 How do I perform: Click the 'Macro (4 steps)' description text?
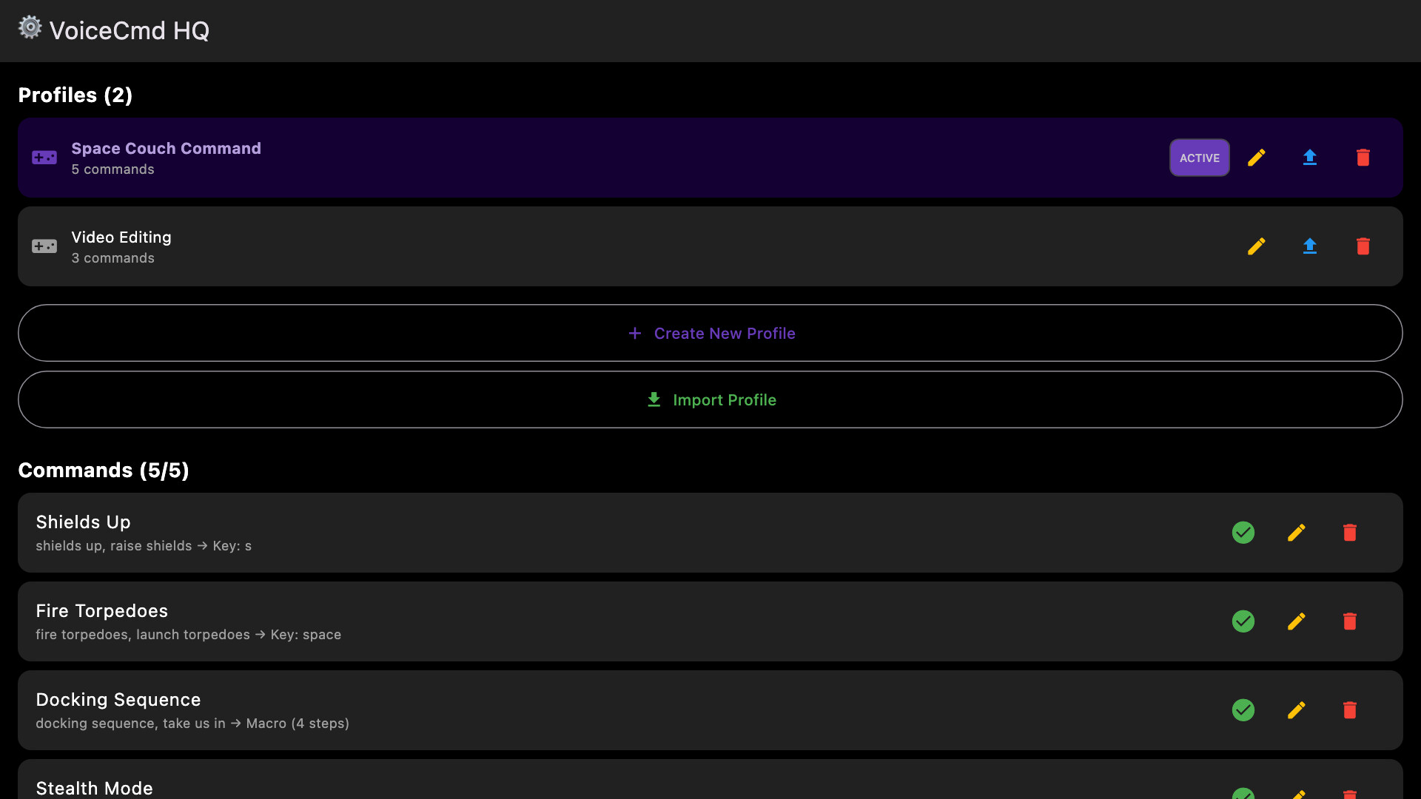tap(298, 724)
